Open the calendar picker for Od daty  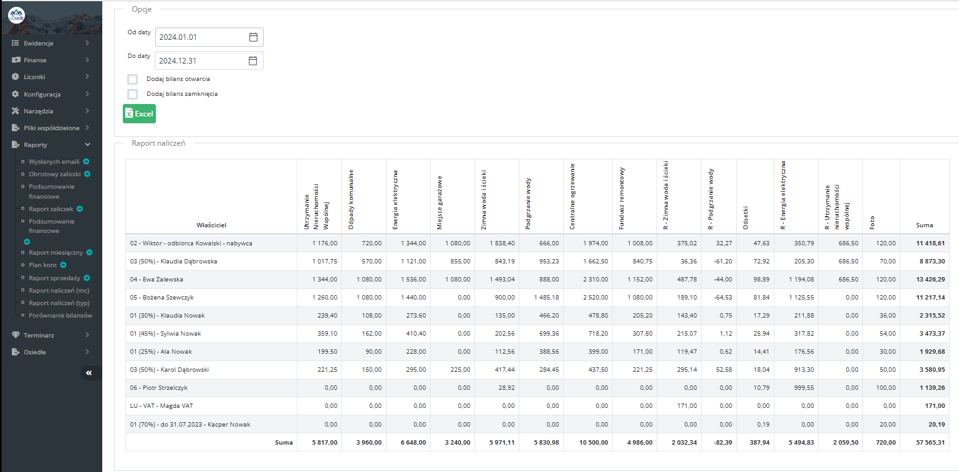click(x=253, y=37)
